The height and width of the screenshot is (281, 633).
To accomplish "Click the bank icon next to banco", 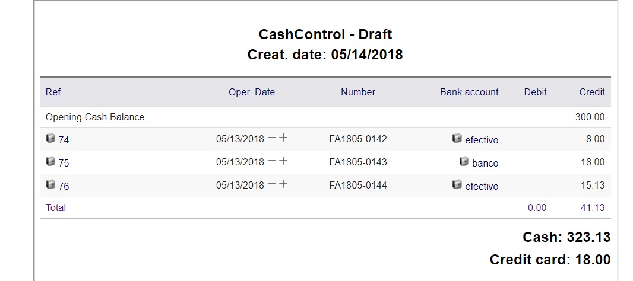I will [464, 161].
